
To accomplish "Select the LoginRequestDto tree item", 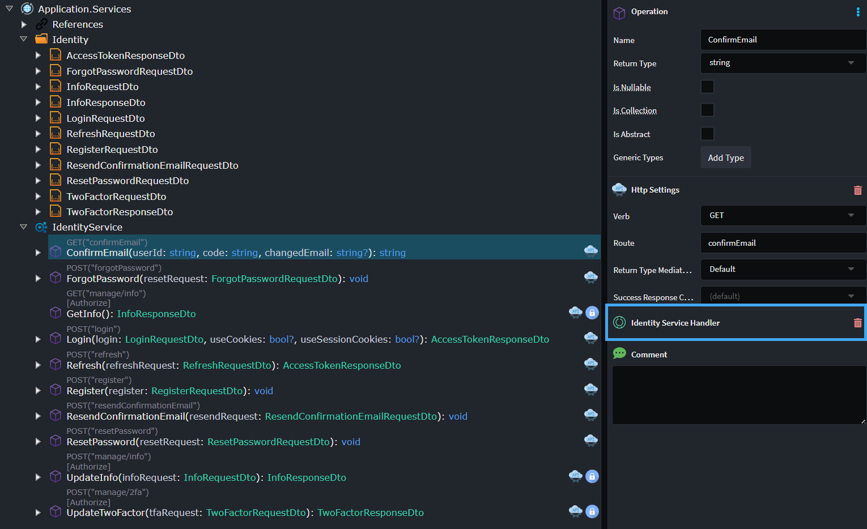I will (x=105, y=118).
